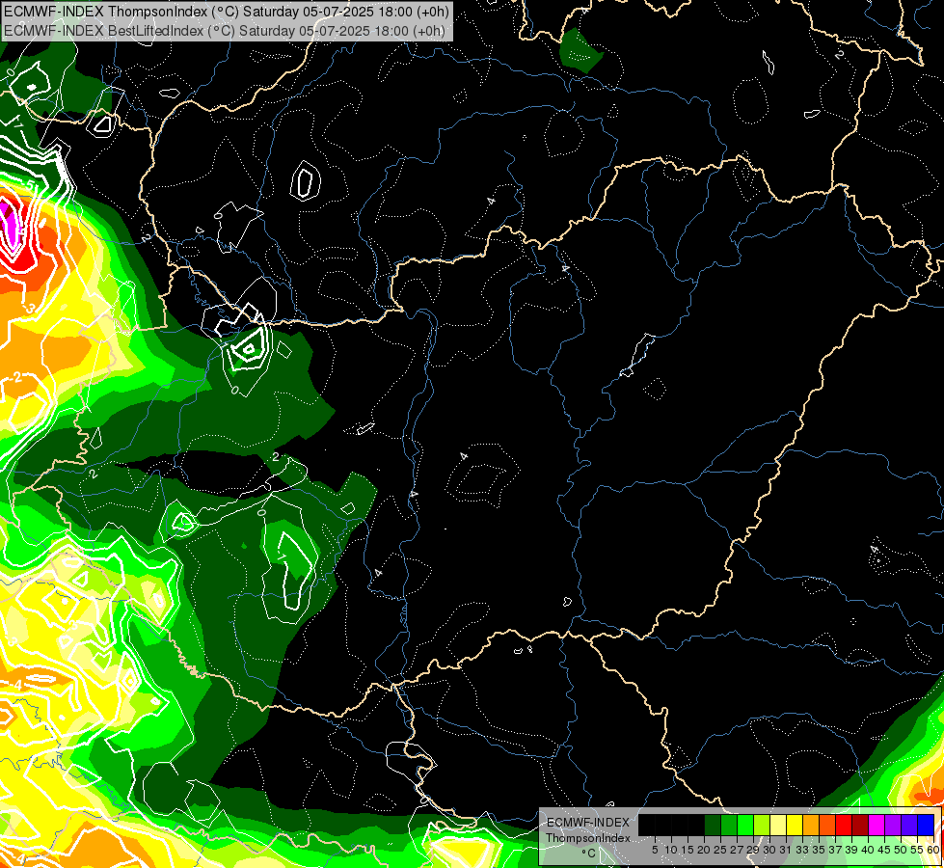
Task: Pick the dark red 39–40 legend swatch
Action: tap(860, 825)
